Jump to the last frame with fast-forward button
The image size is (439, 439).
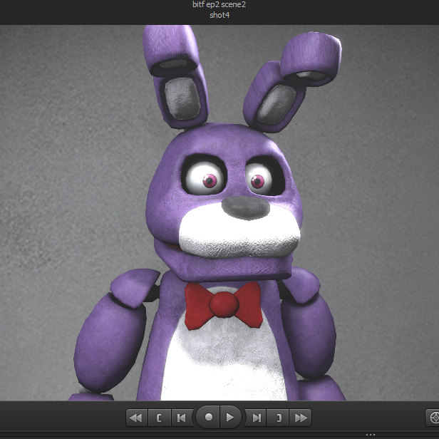(x=301, y=418)
